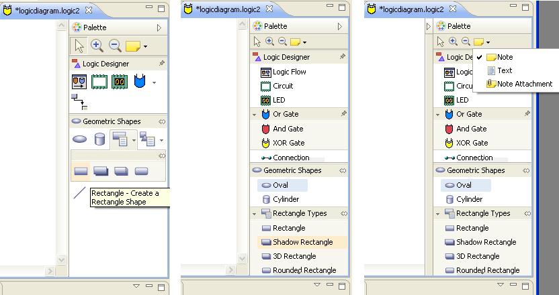Pick the diagonal Line tool icon by the tooltip
This screenshot has height=295, width=559.
(79, 192)
